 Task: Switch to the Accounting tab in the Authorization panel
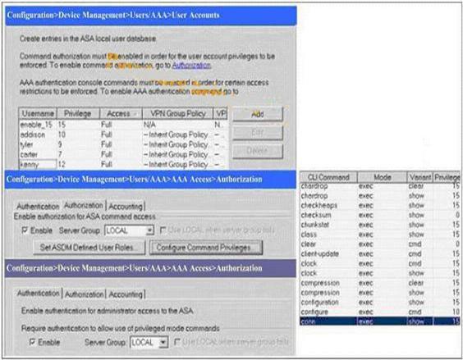(126, 206)
